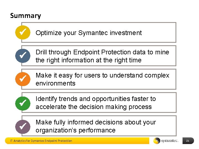Click the word 'environments'
Viewport: 199px width, 149px height.
(x=55, y=83)
